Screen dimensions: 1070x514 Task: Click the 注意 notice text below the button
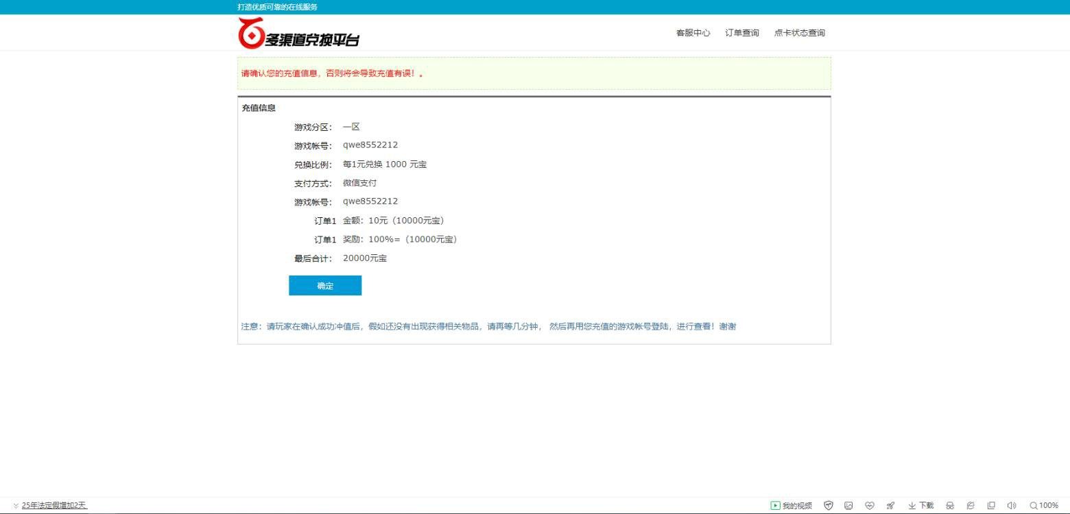488,326
